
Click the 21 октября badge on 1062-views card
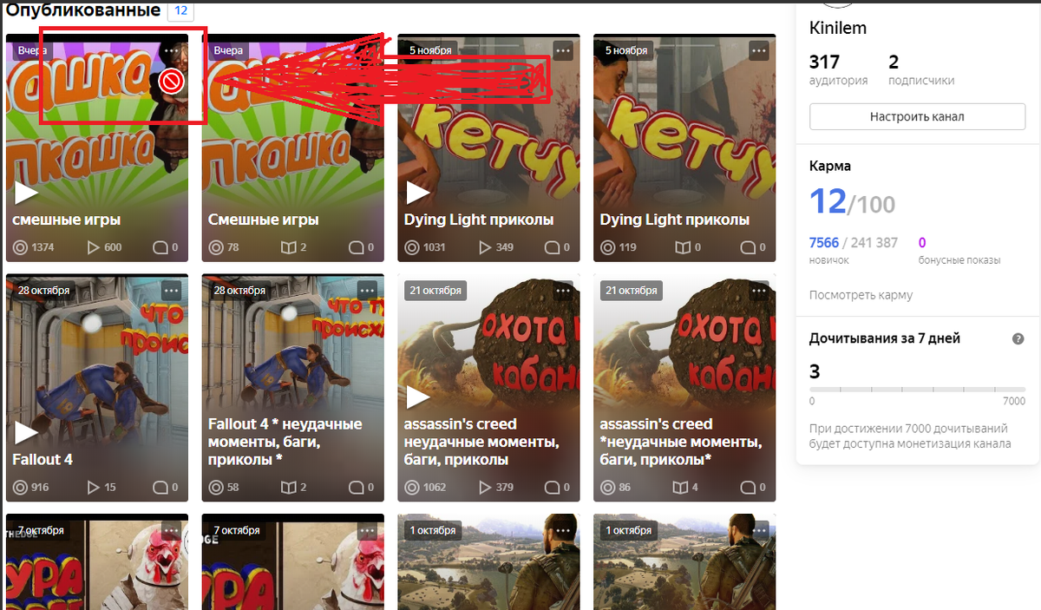(435, 290)
